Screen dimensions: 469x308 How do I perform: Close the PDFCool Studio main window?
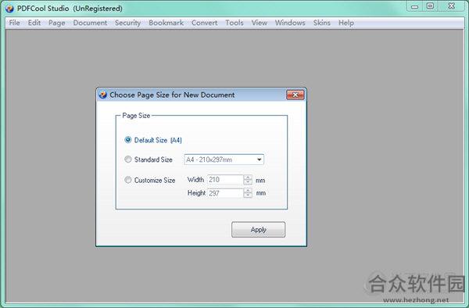[452, 6]
